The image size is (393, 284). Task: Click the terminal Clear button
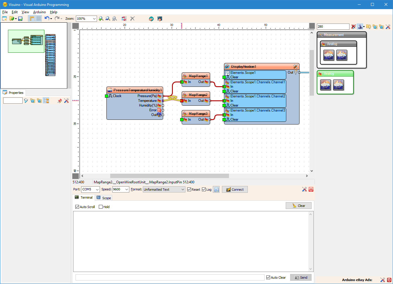tap(298, 206)
